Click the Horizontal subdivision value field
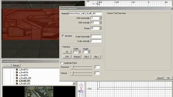Screen dimensions: 173x97 97,67
